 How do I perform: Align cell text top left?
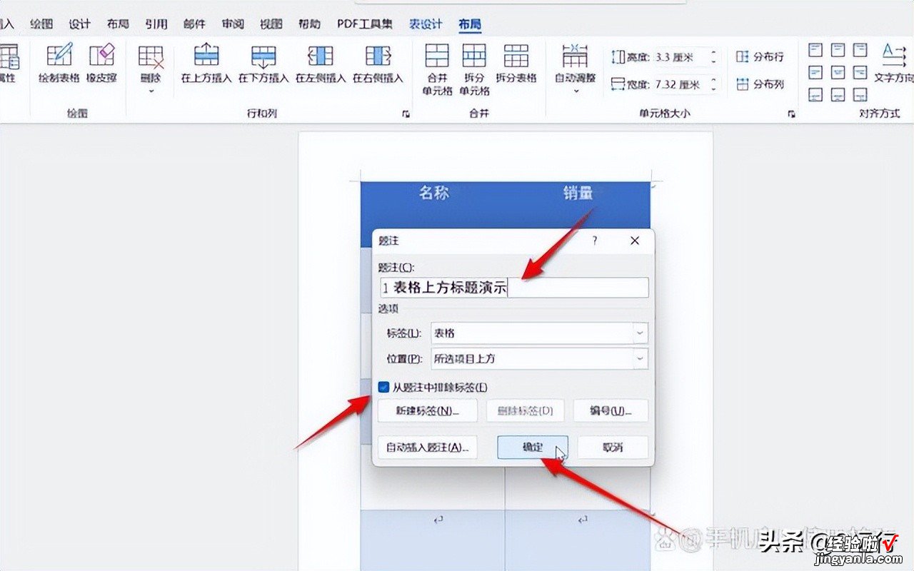[x=815, y=50]
